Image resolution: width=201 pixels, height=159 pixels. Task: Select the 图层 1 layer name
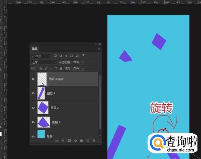pos(56,122)
